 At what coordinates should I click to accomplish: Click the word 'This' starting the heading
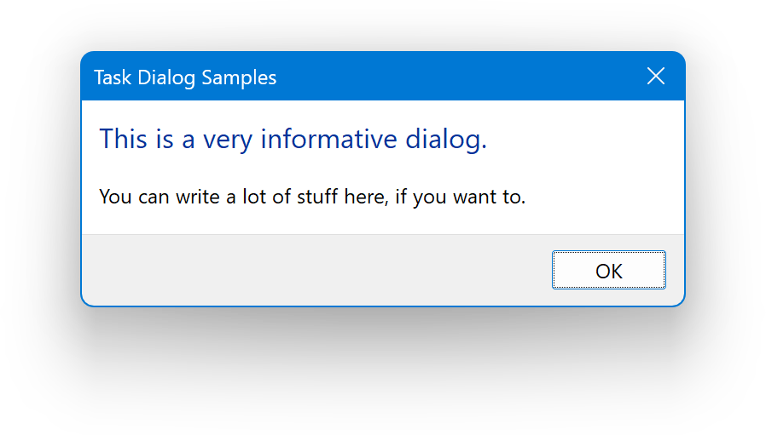(x=124, y=139)
